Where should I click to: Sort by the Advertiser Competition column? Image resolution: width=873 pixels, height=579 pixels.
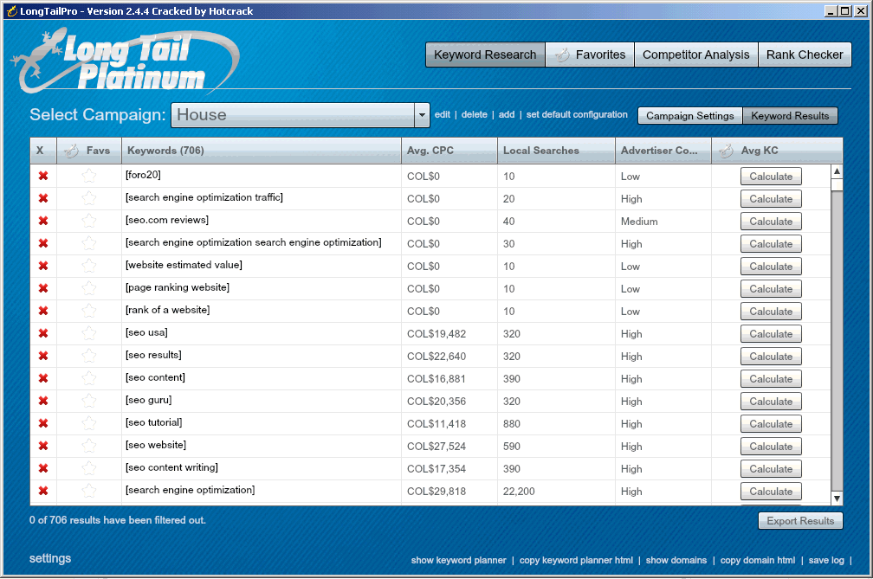click(x=663, y=151)
